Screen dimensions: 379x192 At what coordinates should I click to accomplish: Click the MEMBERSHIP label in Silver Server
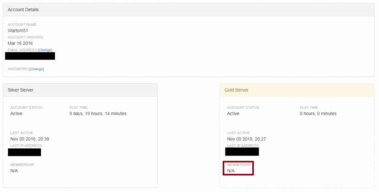tap(22, 165)
